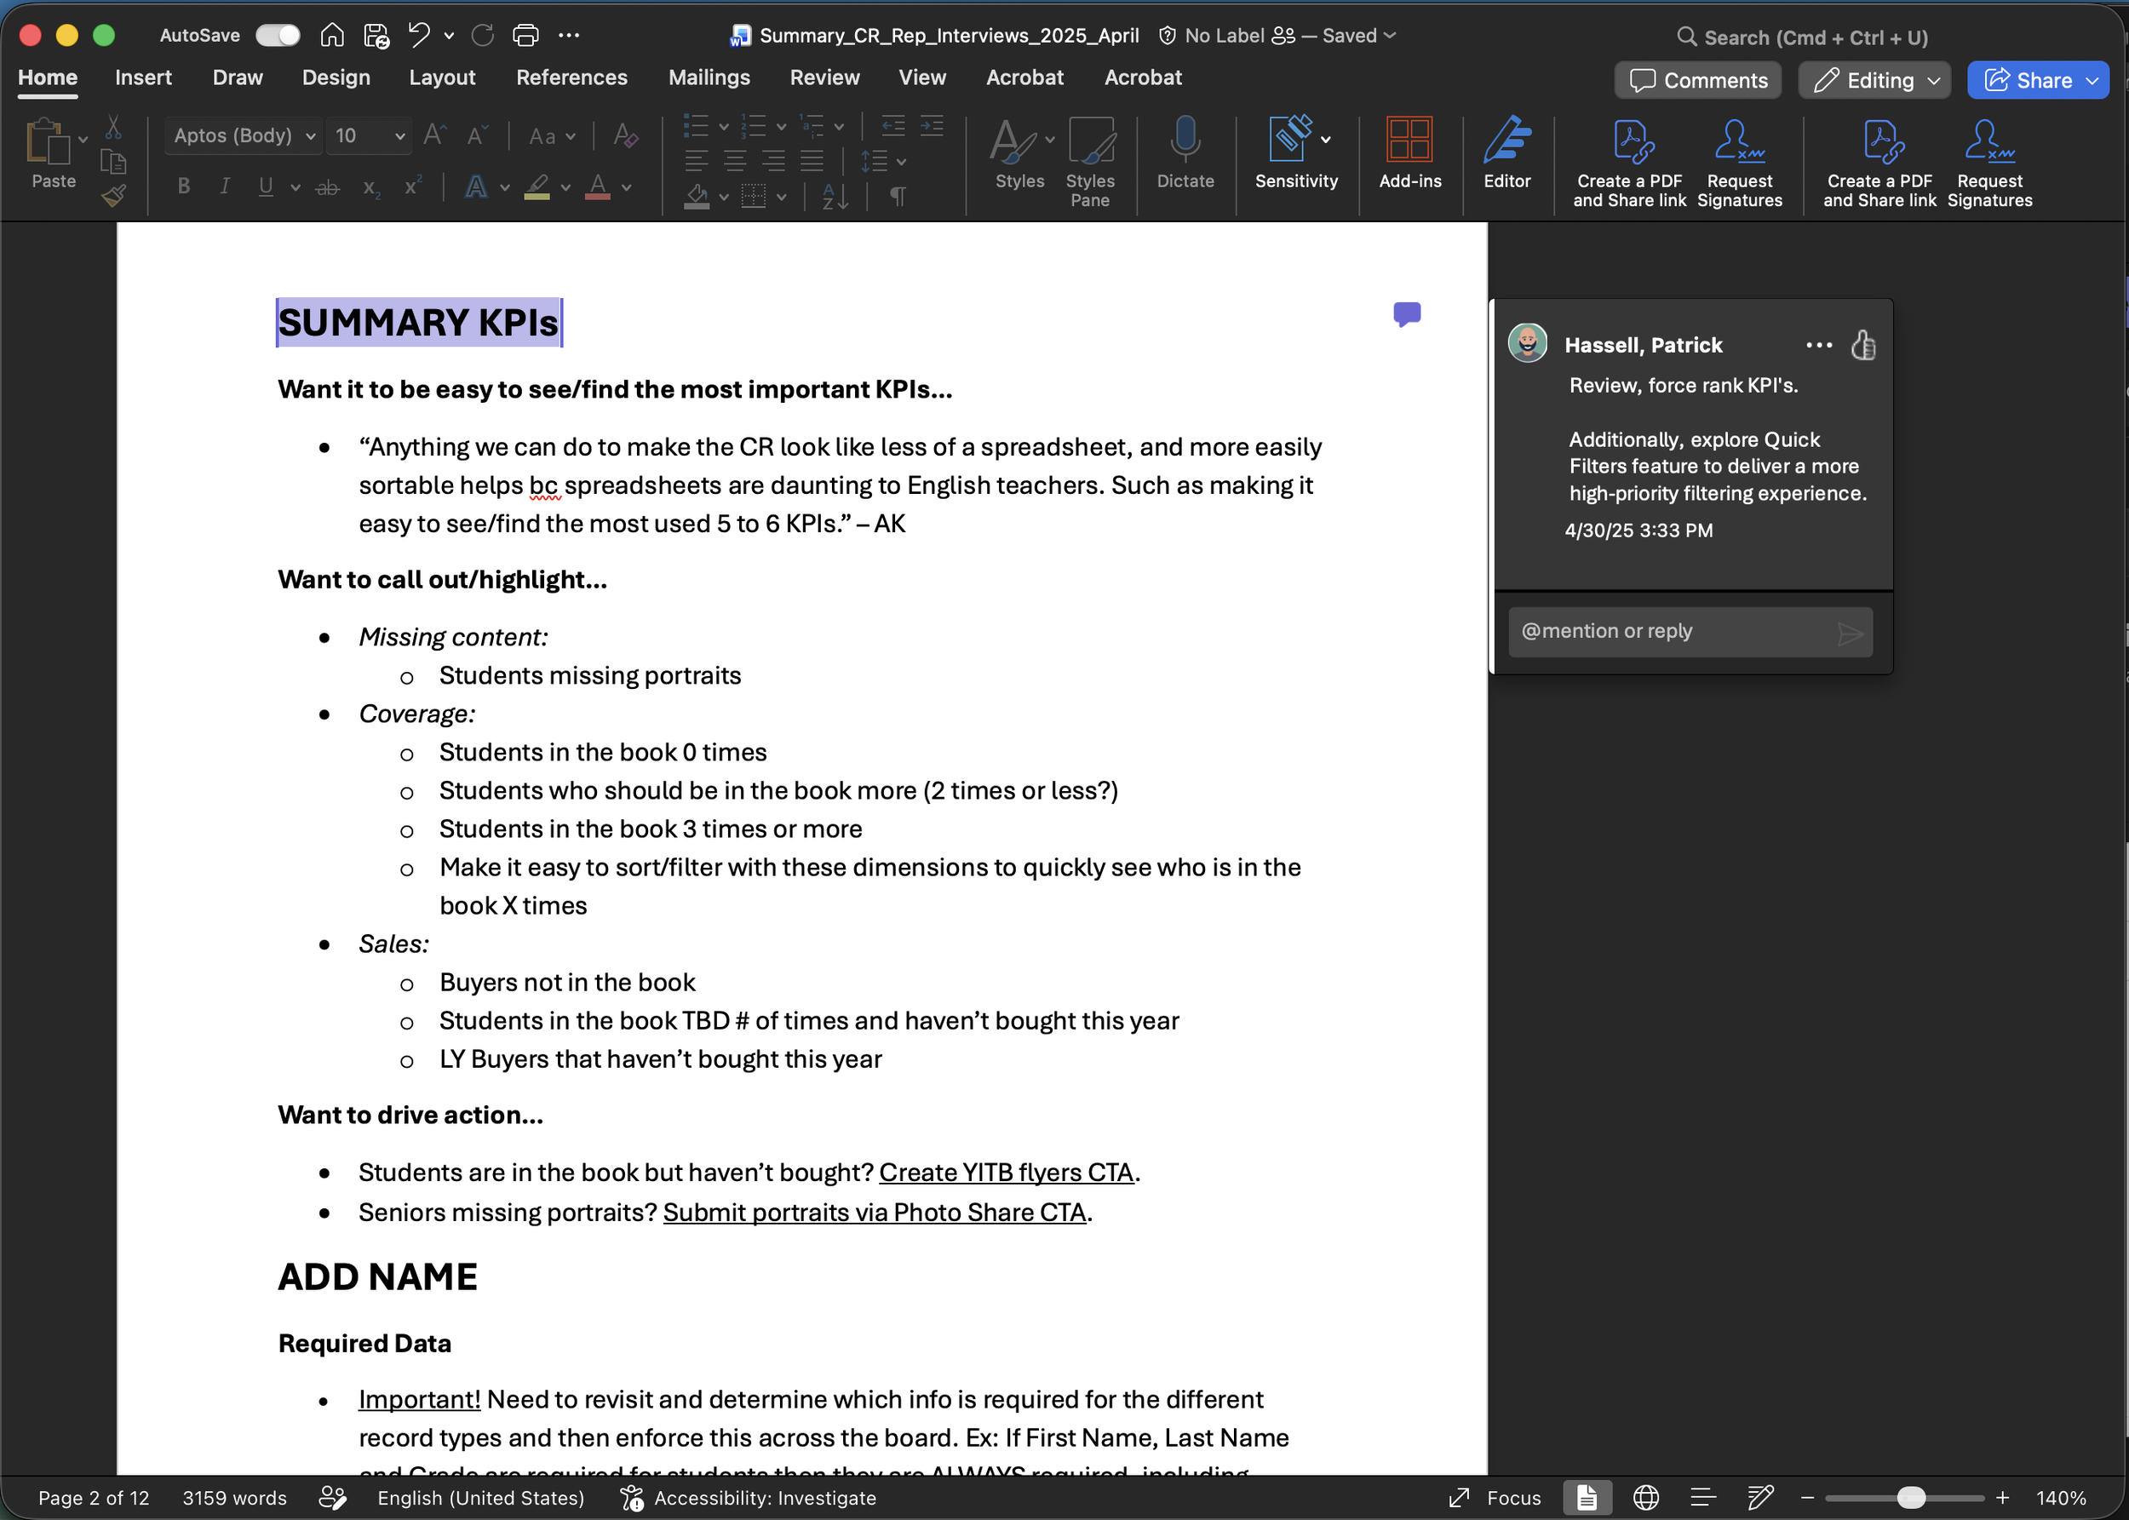
Task: Toggle Italic formatting
Action: pyautogui.click(x=225, y=186)
